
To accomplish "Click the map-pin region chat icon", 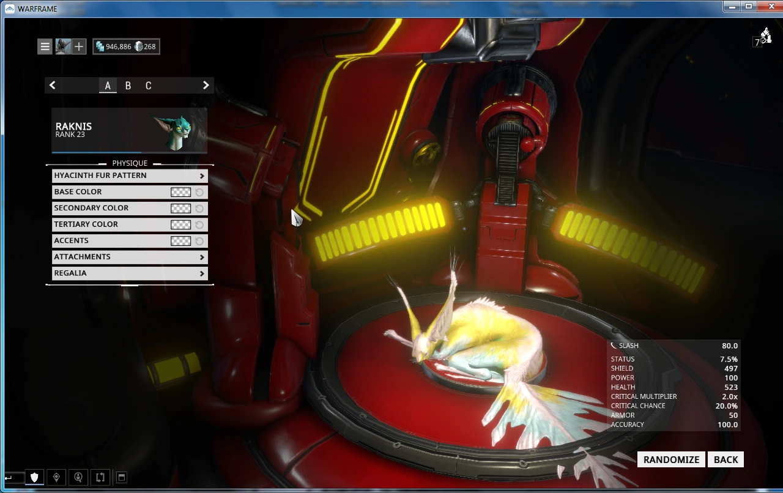I will (56, 477).
